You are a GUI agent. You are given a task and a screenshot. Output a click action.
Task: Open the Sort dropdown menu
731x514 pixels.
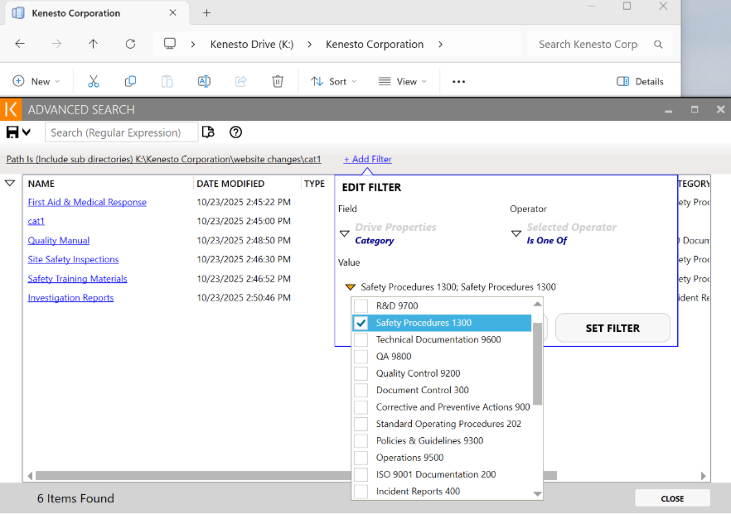point(334,81)
